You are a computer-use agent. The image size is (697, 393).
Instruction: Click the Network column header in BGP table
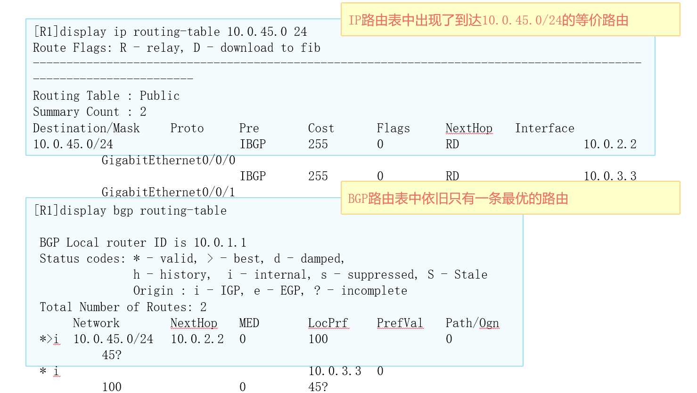[x=96, y=323]
